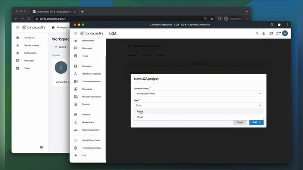Cancel the New LQA project dialog

coord(240,122)
